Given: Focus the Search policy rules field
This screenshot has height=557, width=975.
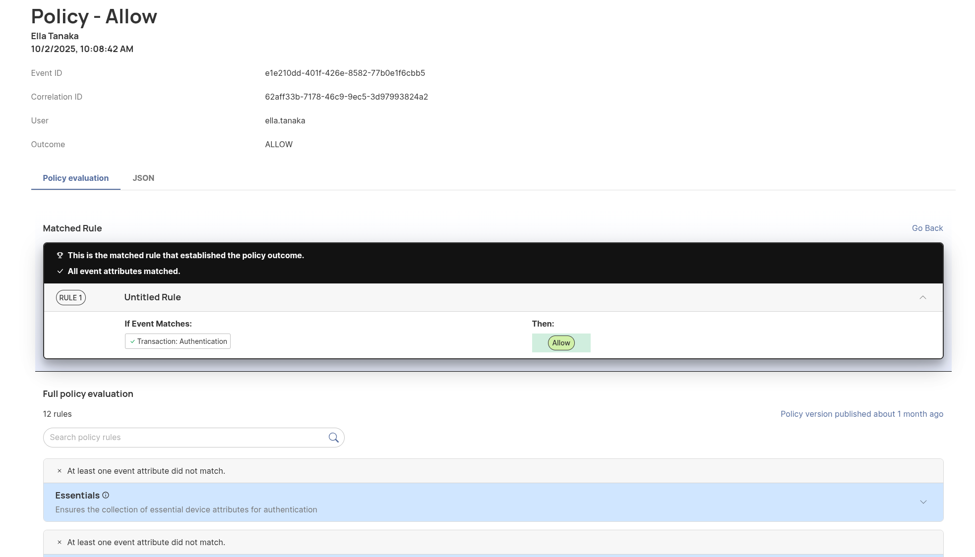Looking at the screenshot, I should point(186,438).
